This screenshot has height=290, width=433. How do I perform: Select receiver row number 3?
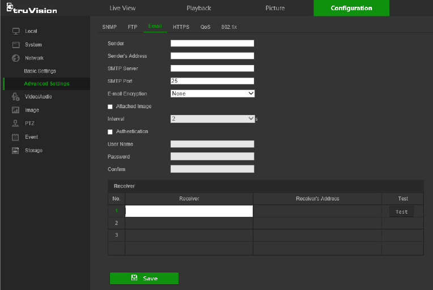[x=116, y=235]
